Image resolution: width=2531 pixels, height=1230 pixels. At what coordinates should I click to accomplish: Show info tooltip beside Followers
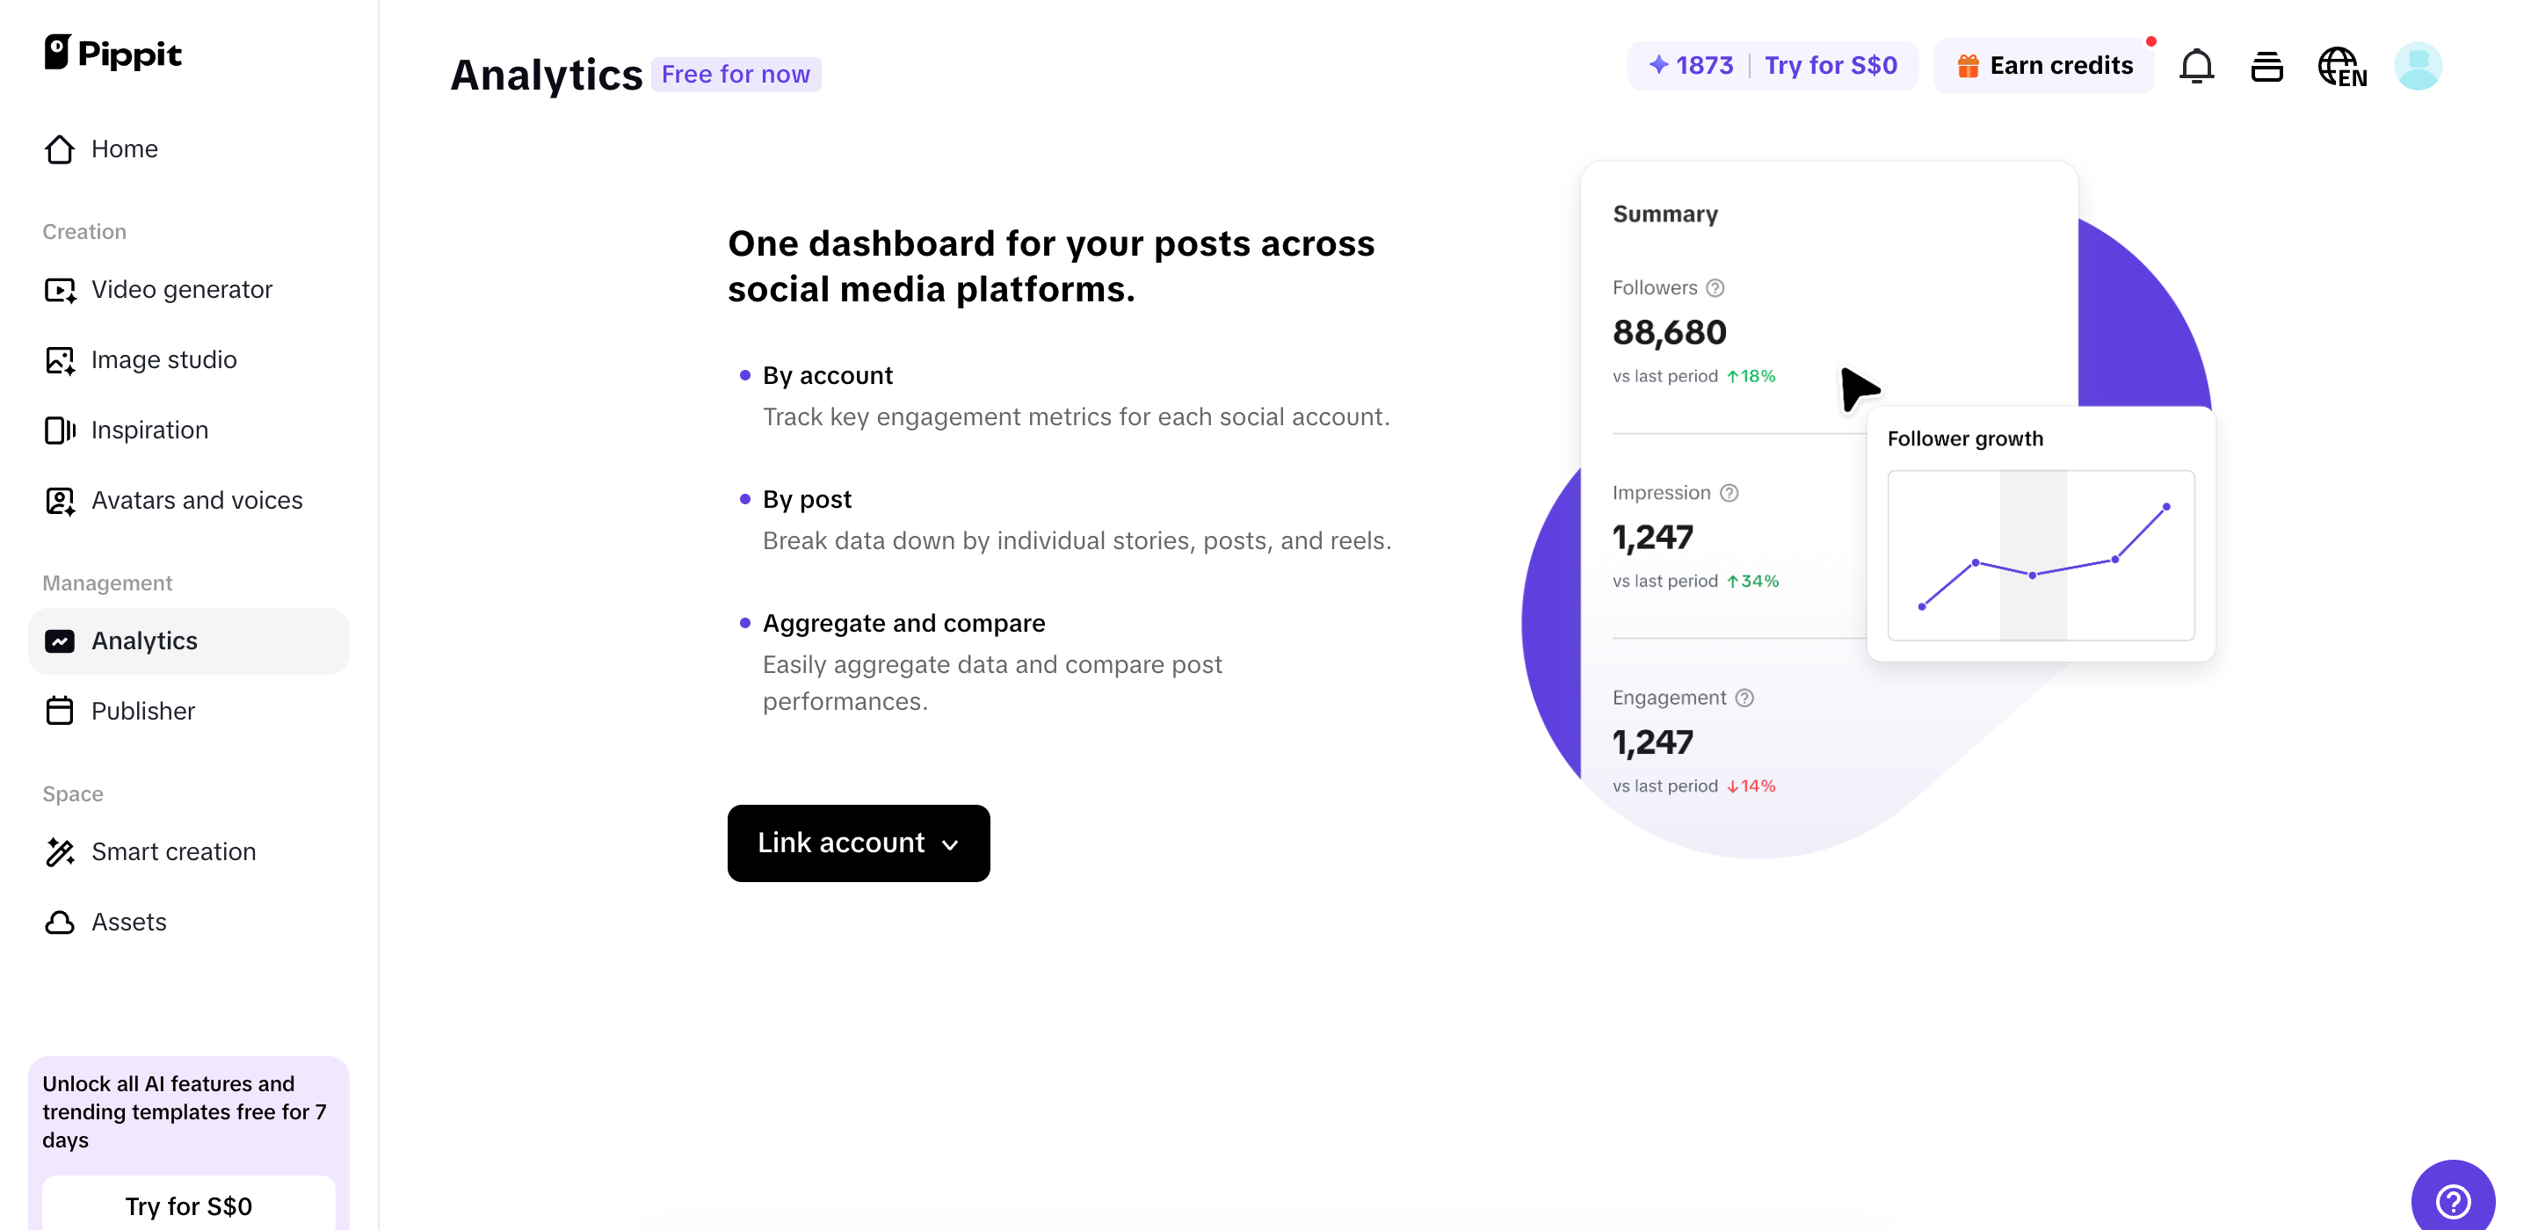pos(1715,288)
